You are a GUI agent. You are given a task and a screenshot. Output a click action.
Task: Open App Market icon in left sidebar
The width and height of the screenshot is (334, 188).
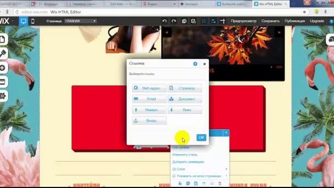click(x=3, y=82)
